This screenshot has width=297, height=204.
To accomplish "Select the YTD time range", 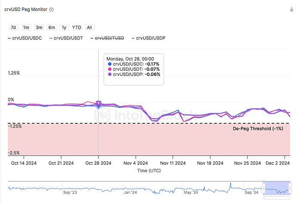I will 77,27.
